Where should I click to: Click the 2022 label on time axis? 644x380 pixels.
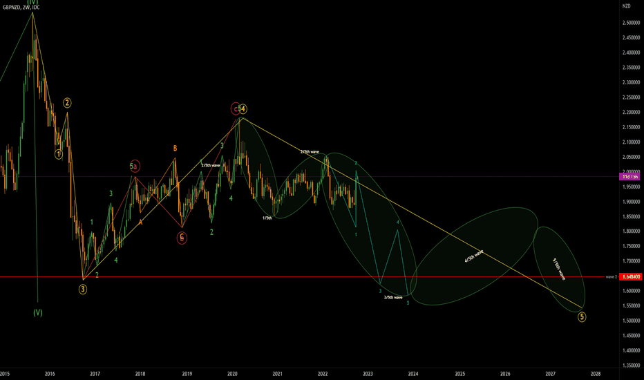coord(323,374)
